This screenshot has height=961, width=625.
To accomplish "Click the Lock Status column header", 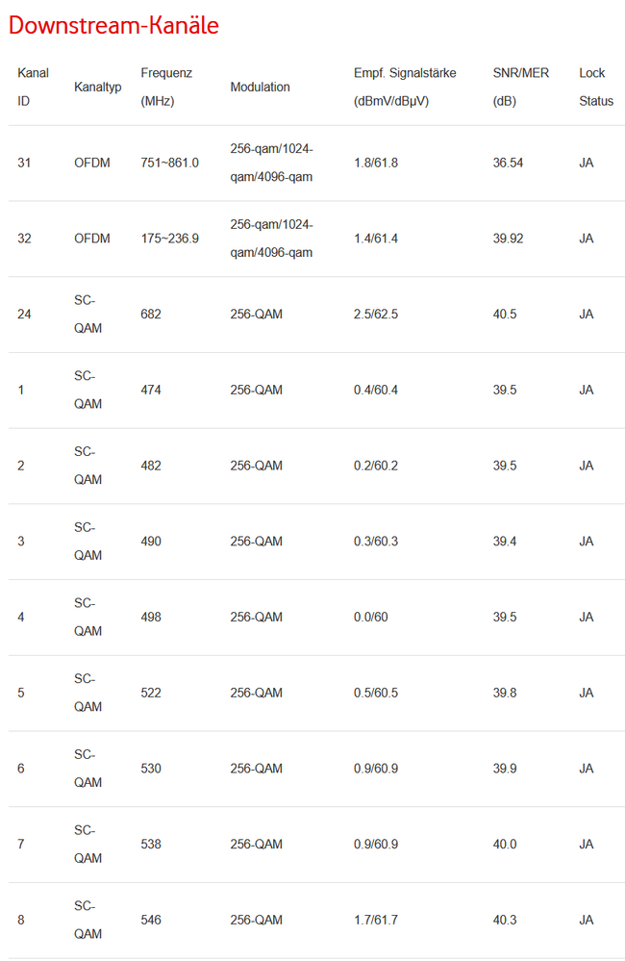I will pyautogui.click(x=595, y=87).
